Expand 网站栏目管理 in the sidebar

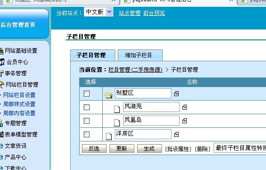tap(22, 84)
